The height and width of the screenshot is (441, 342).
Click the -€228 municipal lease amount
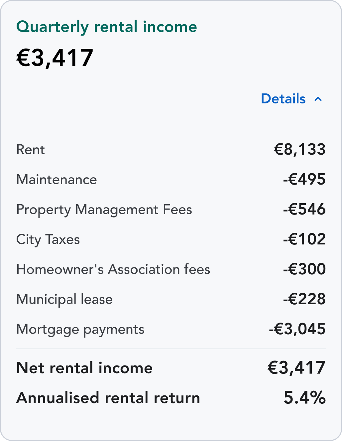point(304,299)
